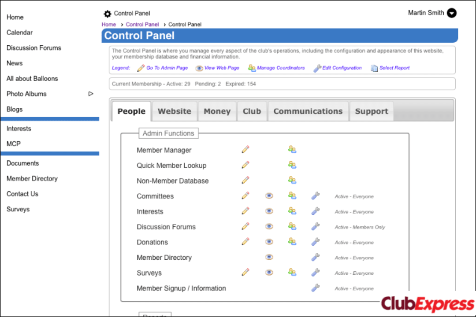
Task: Open Manage Coordinators icon for Non-Member Database
Action: tap(292, 180)
